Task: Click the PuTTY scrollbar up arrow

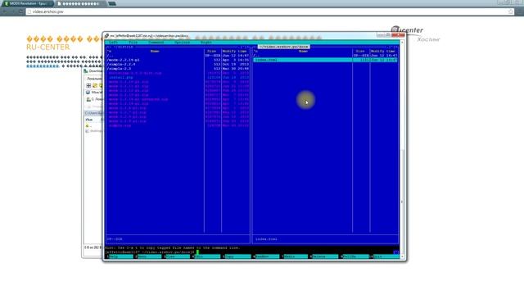Action: (402, 42)
